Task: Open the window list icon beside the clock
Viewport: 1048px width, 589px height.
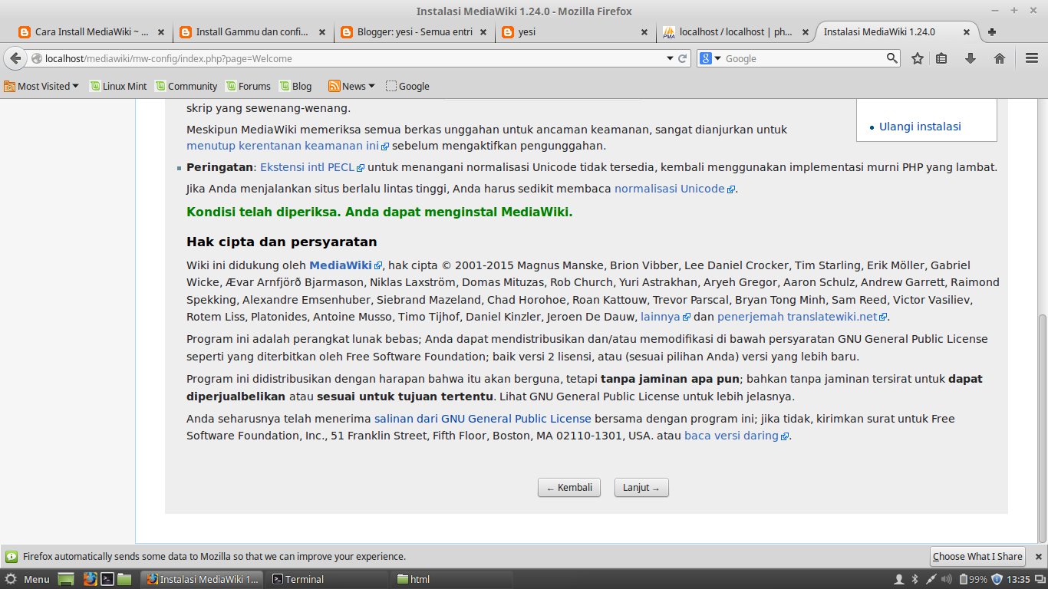Action: [1039, 579]
